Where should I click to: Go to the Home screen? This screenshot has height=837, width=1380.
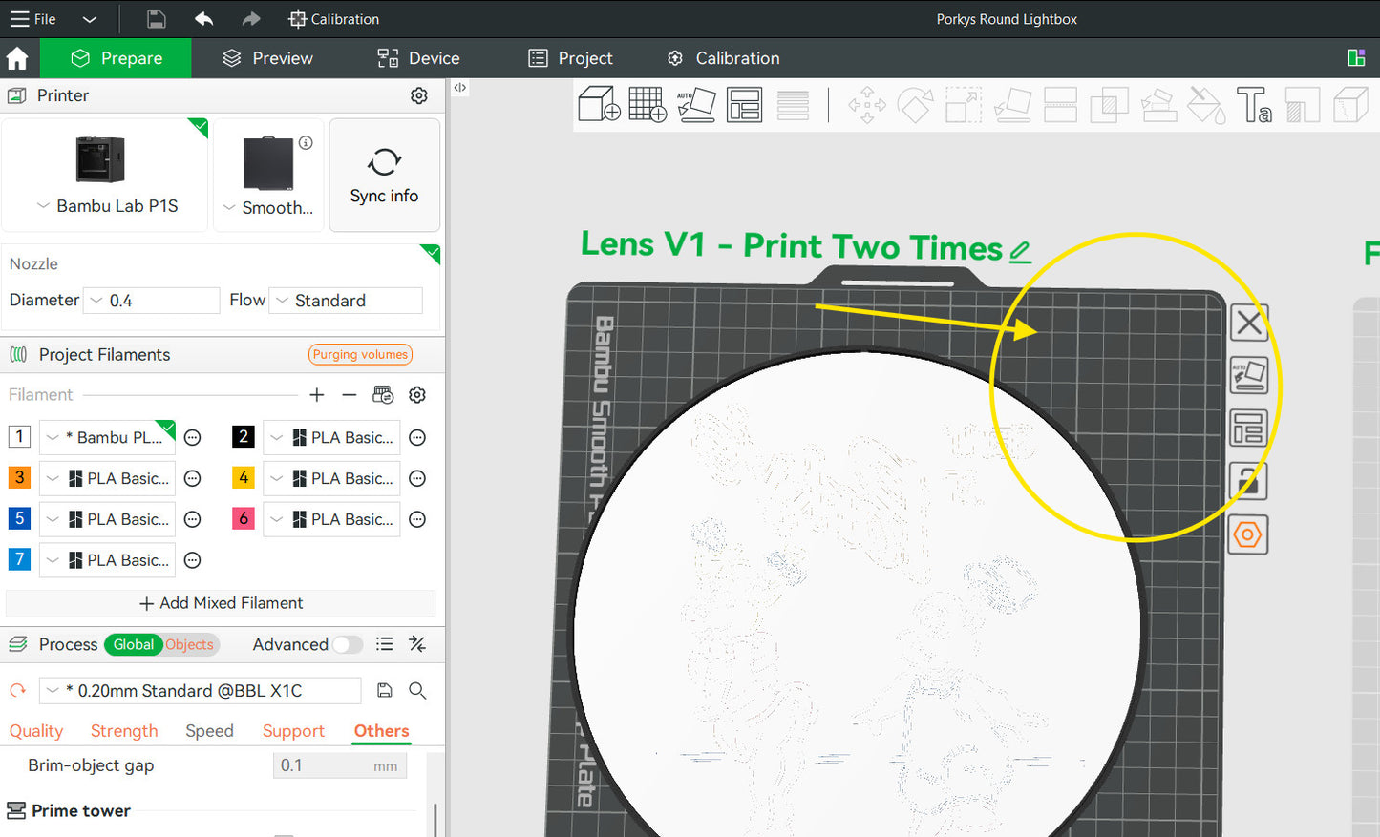17,58
